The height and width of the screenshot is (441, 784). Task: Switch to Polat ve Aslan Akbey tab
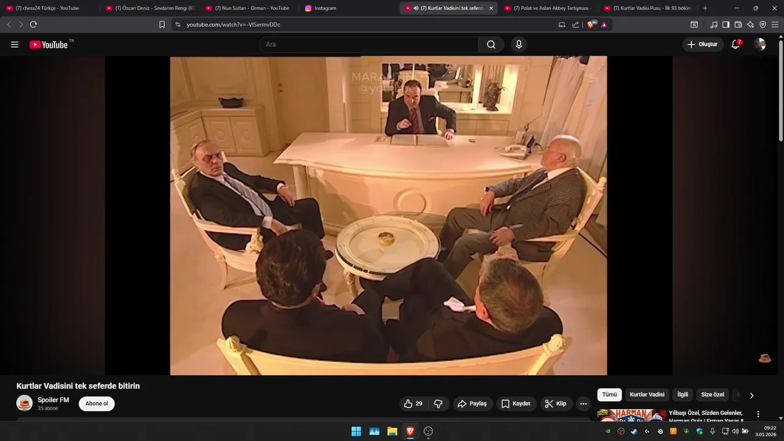[x=548, y=8]
